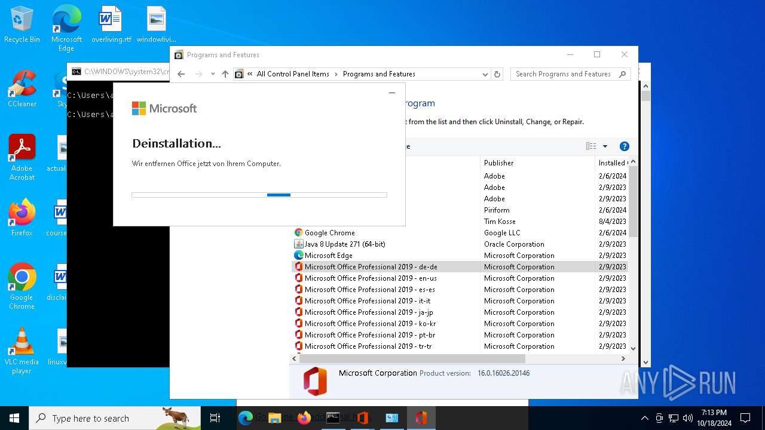
Task: Click the Windows Start button
Action: [14, 418]
